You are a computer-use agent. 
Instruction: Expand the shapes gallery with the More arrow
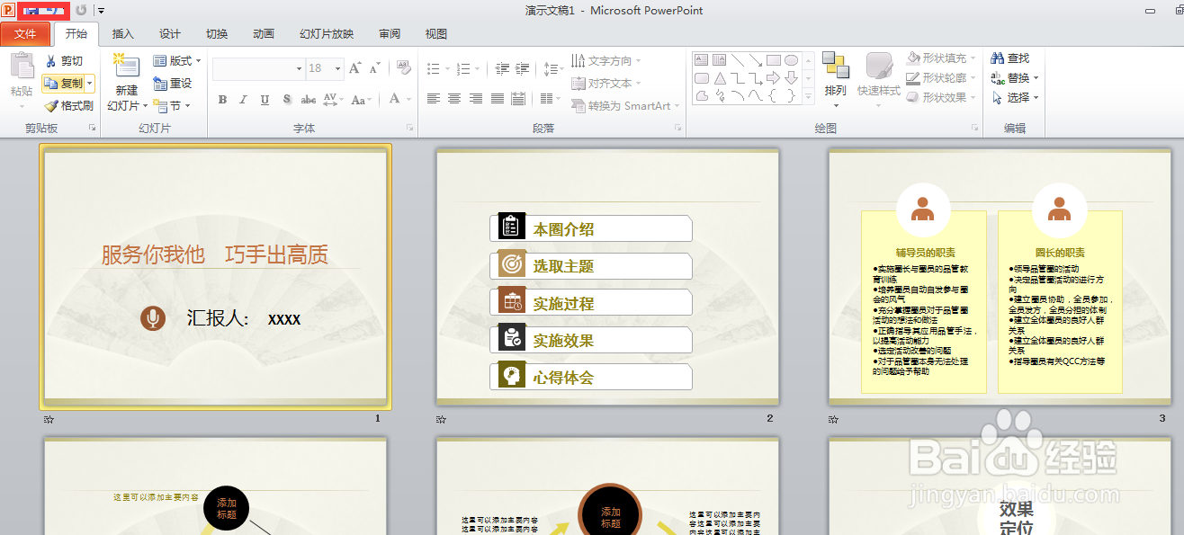[x=807, y=97]
